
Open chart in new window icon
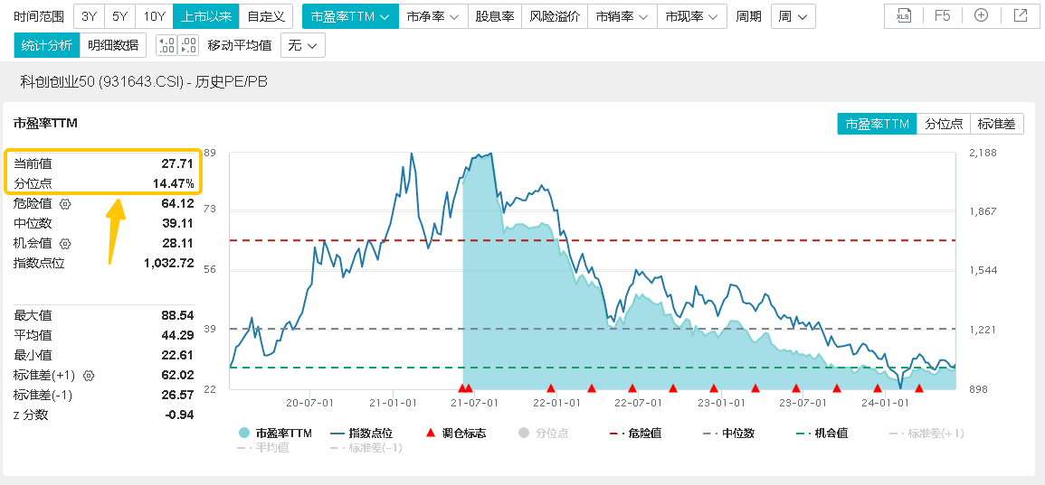click(1021, 15)
